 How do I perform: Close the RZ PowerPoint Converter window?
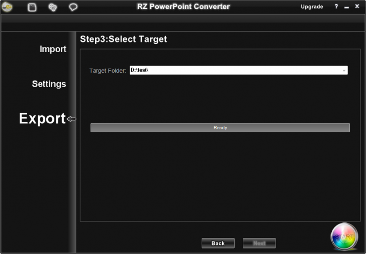coord(357,7)
